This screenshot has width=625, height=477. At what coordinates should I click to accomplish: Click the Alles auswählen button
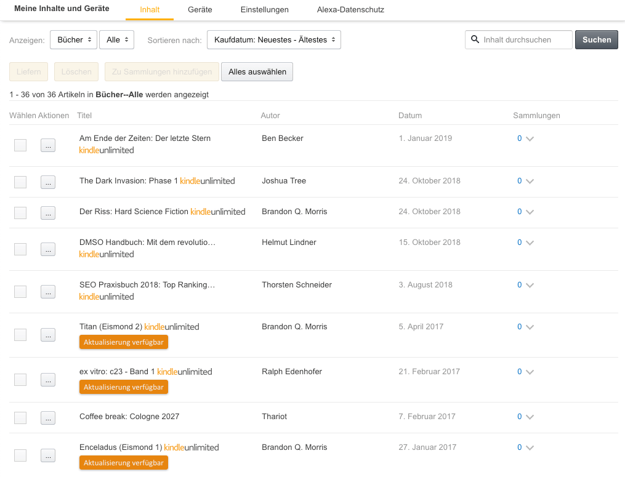[257, 72]
